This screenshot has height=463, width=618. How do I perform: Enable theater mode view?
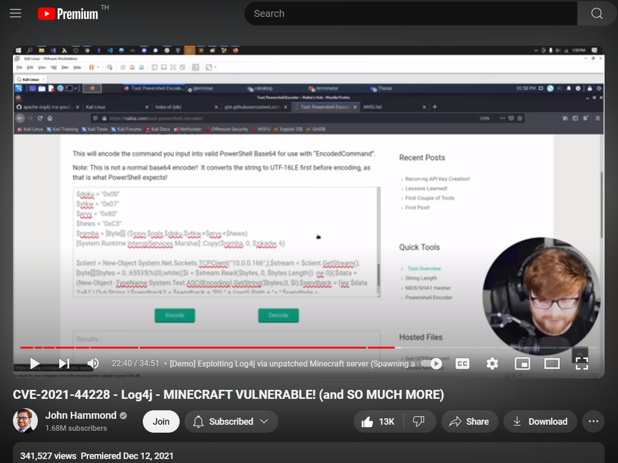552,364
